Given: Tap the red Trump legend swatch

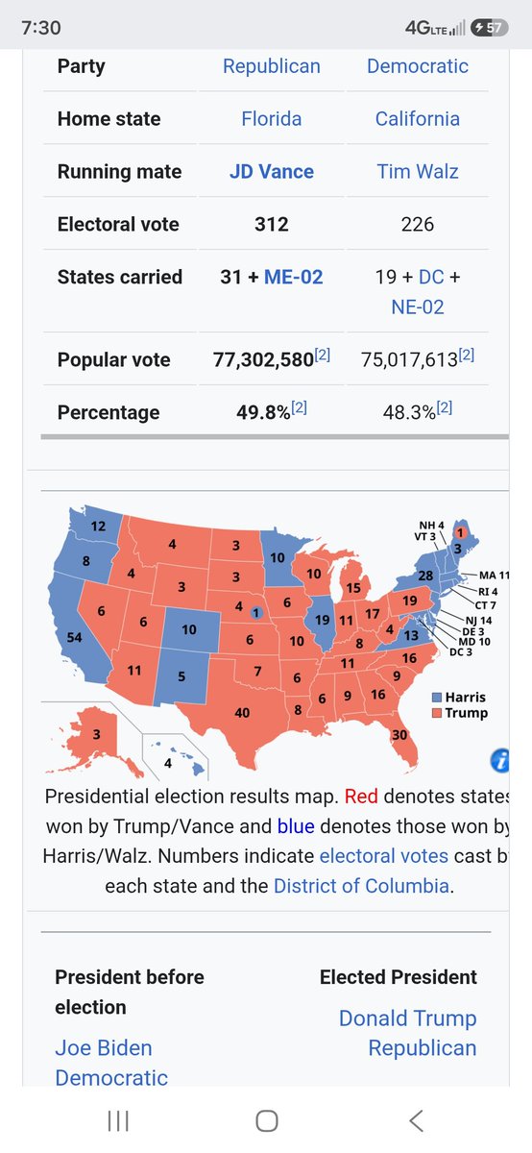Looking at the screenshot, I should [438, 713].
